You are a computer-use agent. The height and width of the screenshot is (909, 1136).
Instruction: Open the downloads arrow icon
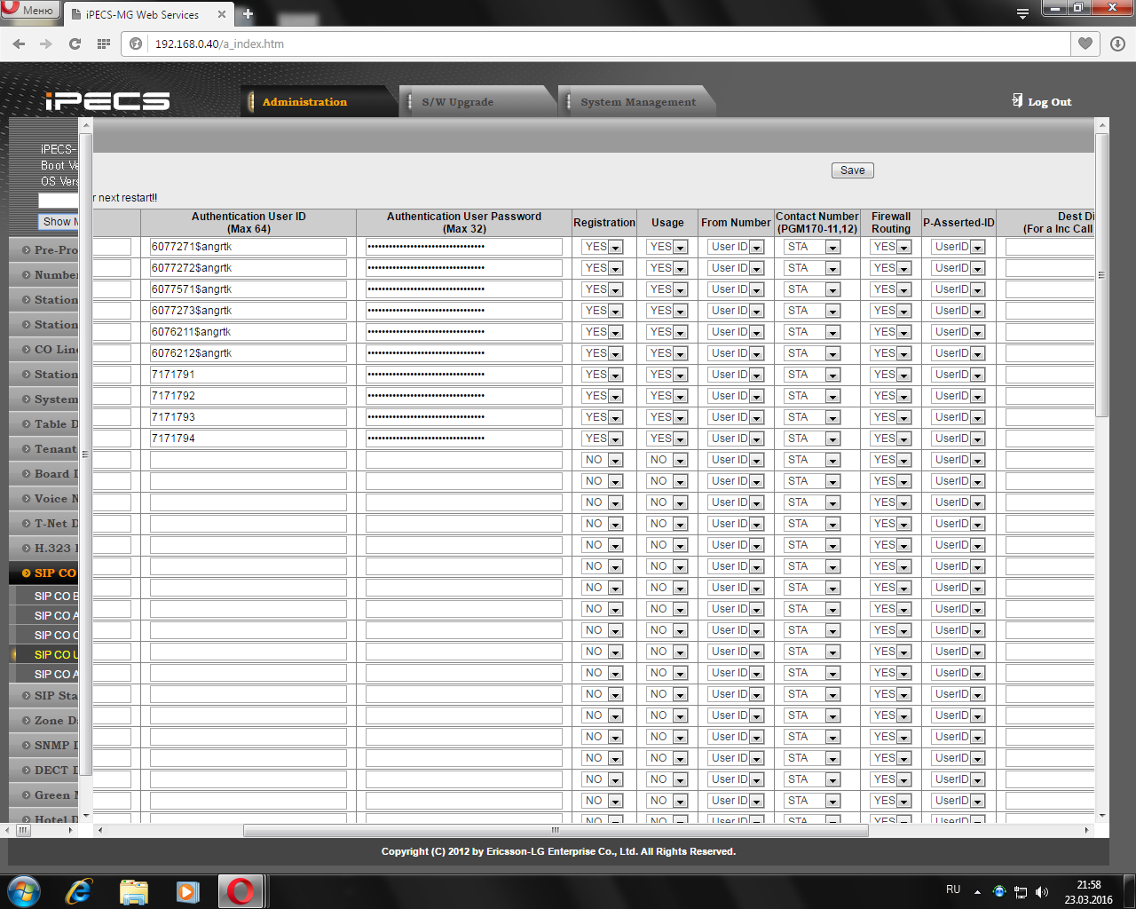[1117, 43]
